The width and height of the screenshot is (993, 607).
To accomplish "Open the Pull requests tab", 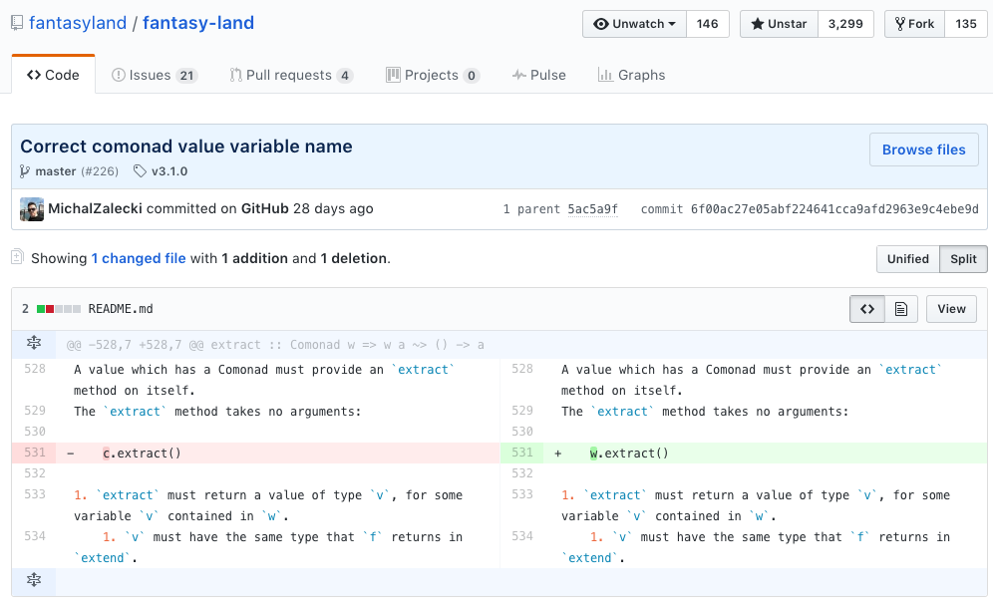I will tap(291, 76).
